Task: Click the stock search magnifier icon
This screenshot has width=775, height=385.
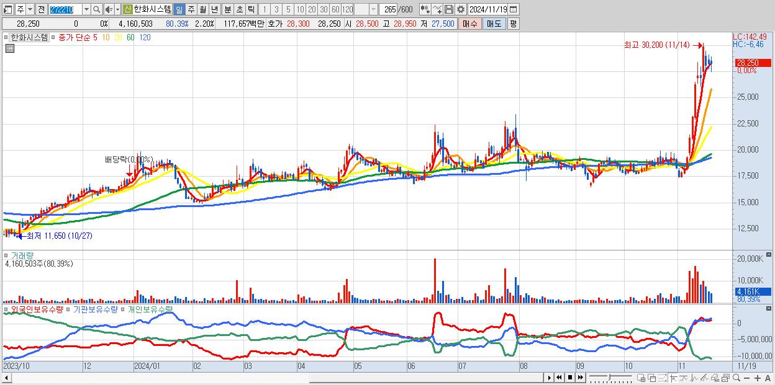Action: pyautogui.click(x=96, y=9)
